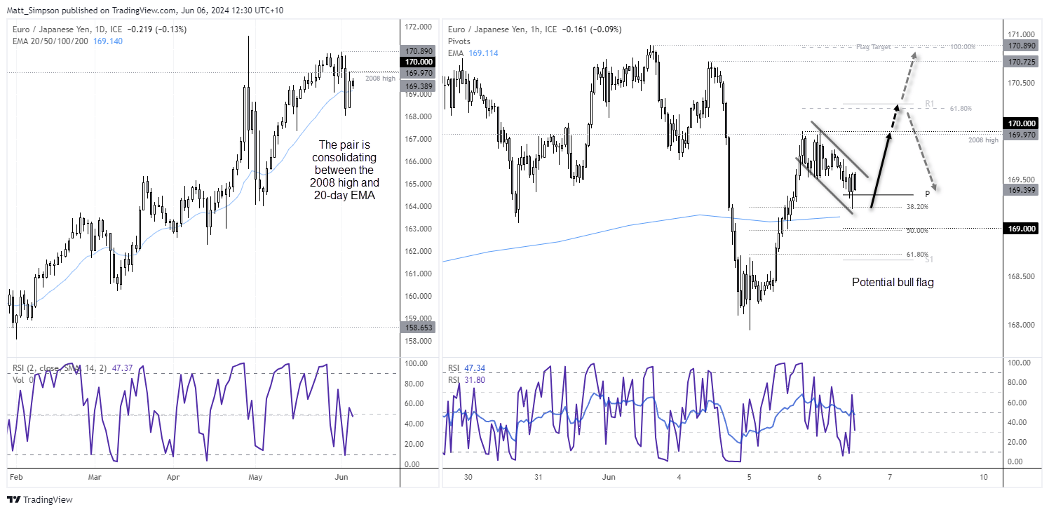Click the 169.399 price label on hourly chart

point(1022,189)
